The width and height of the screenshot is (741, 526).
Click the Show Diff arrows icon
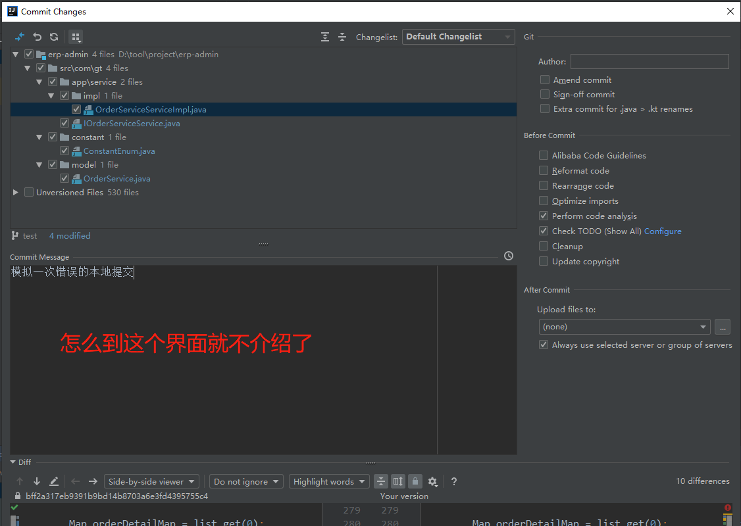click(20, 37)
